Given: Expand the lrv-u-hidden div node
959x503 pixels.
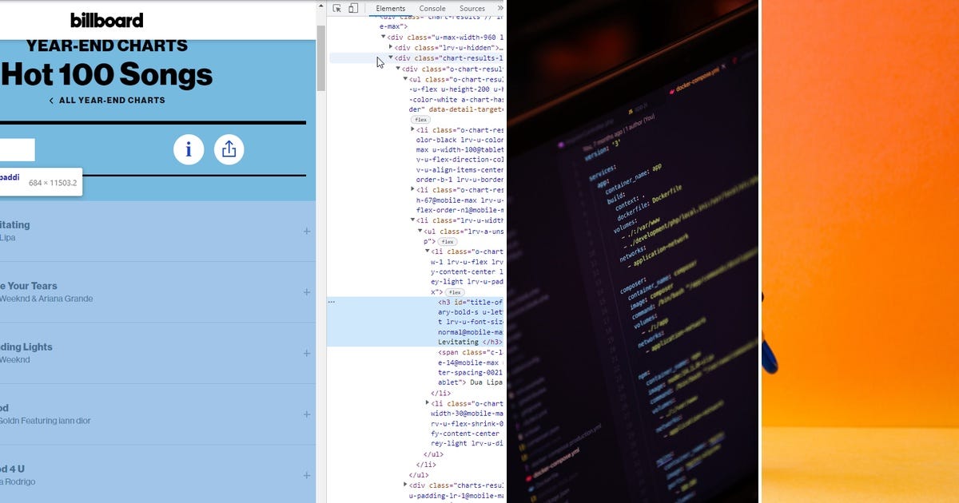Looking at the screenshot, I should (x=392, y=47).
